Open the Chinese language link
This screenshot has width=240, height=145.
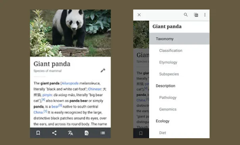(x=94, y=89)
